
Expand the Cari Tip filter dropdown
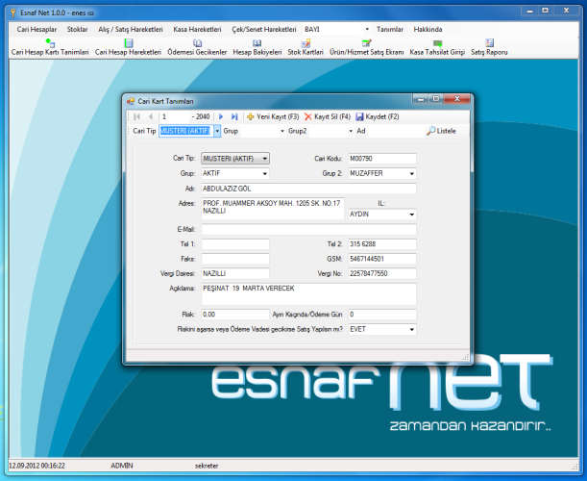(x=217, y=131)
